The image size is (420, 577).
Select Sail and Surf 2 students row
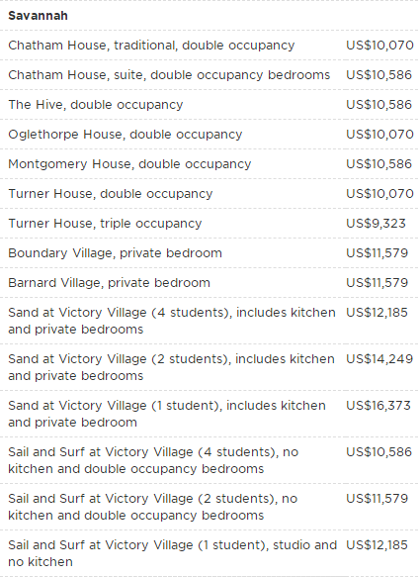(210, 507)
